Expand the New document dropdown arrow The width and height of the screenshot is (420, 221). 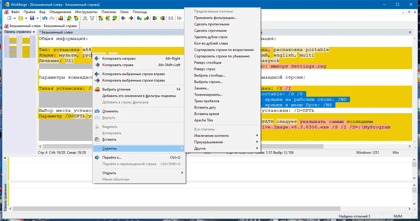(x=15, y=18)
